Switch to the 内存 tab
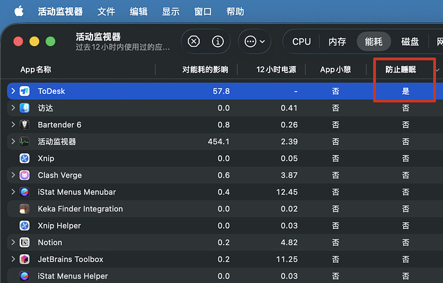This screenshot has height=283, width=443. pyautogui.click(x=337, y=42)
